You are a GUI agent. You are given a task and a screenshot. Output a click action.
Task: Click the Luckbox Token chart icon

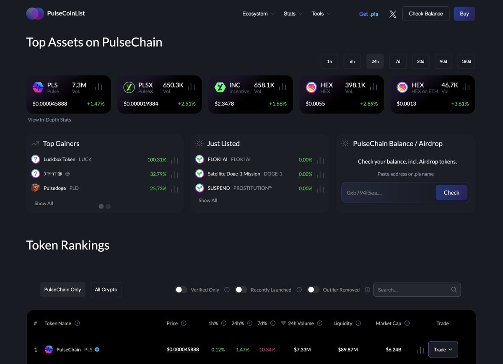[x=174, y=160]
